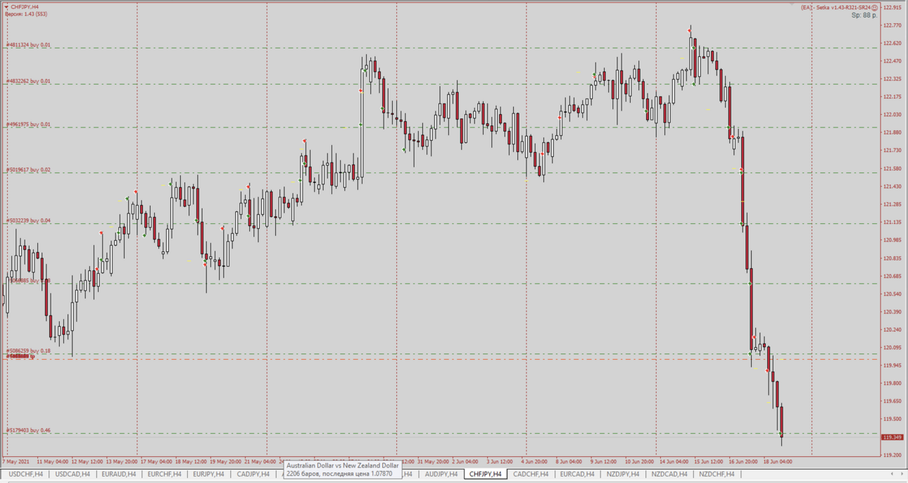Click the active CHFJPY,H4 tab
This screenshot has height=483, width=908.
point(485,475)
